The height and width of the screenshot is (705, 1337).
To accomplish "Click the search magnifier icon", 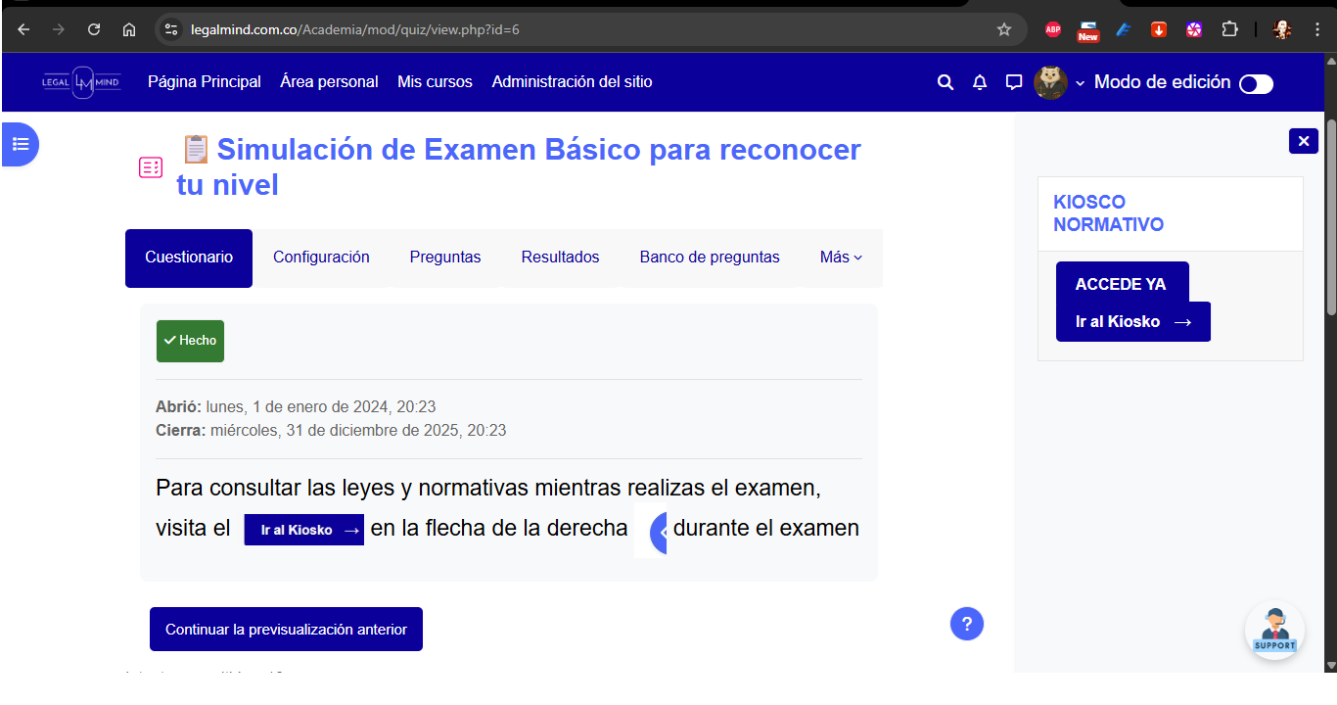I will tap(945, 82).
